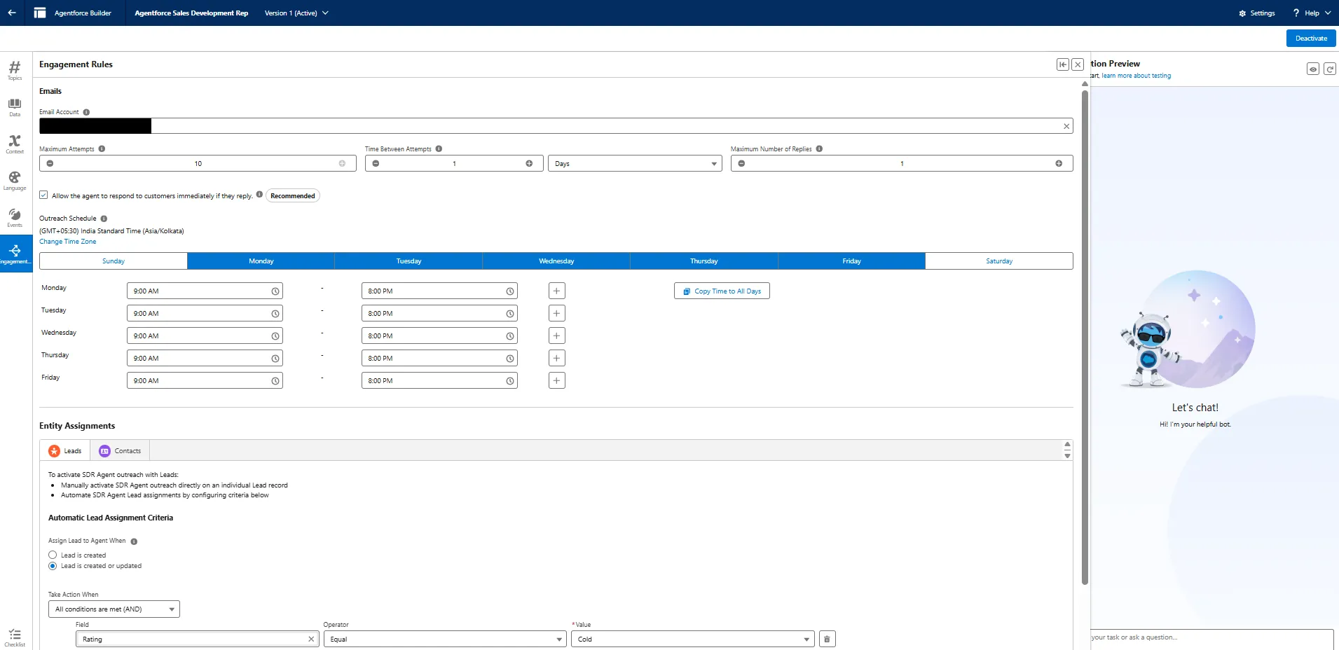The height and width of the screenshot is (650, 1339).
Task: Select the 'Lead is created' radio option
Action: [53, 555]
